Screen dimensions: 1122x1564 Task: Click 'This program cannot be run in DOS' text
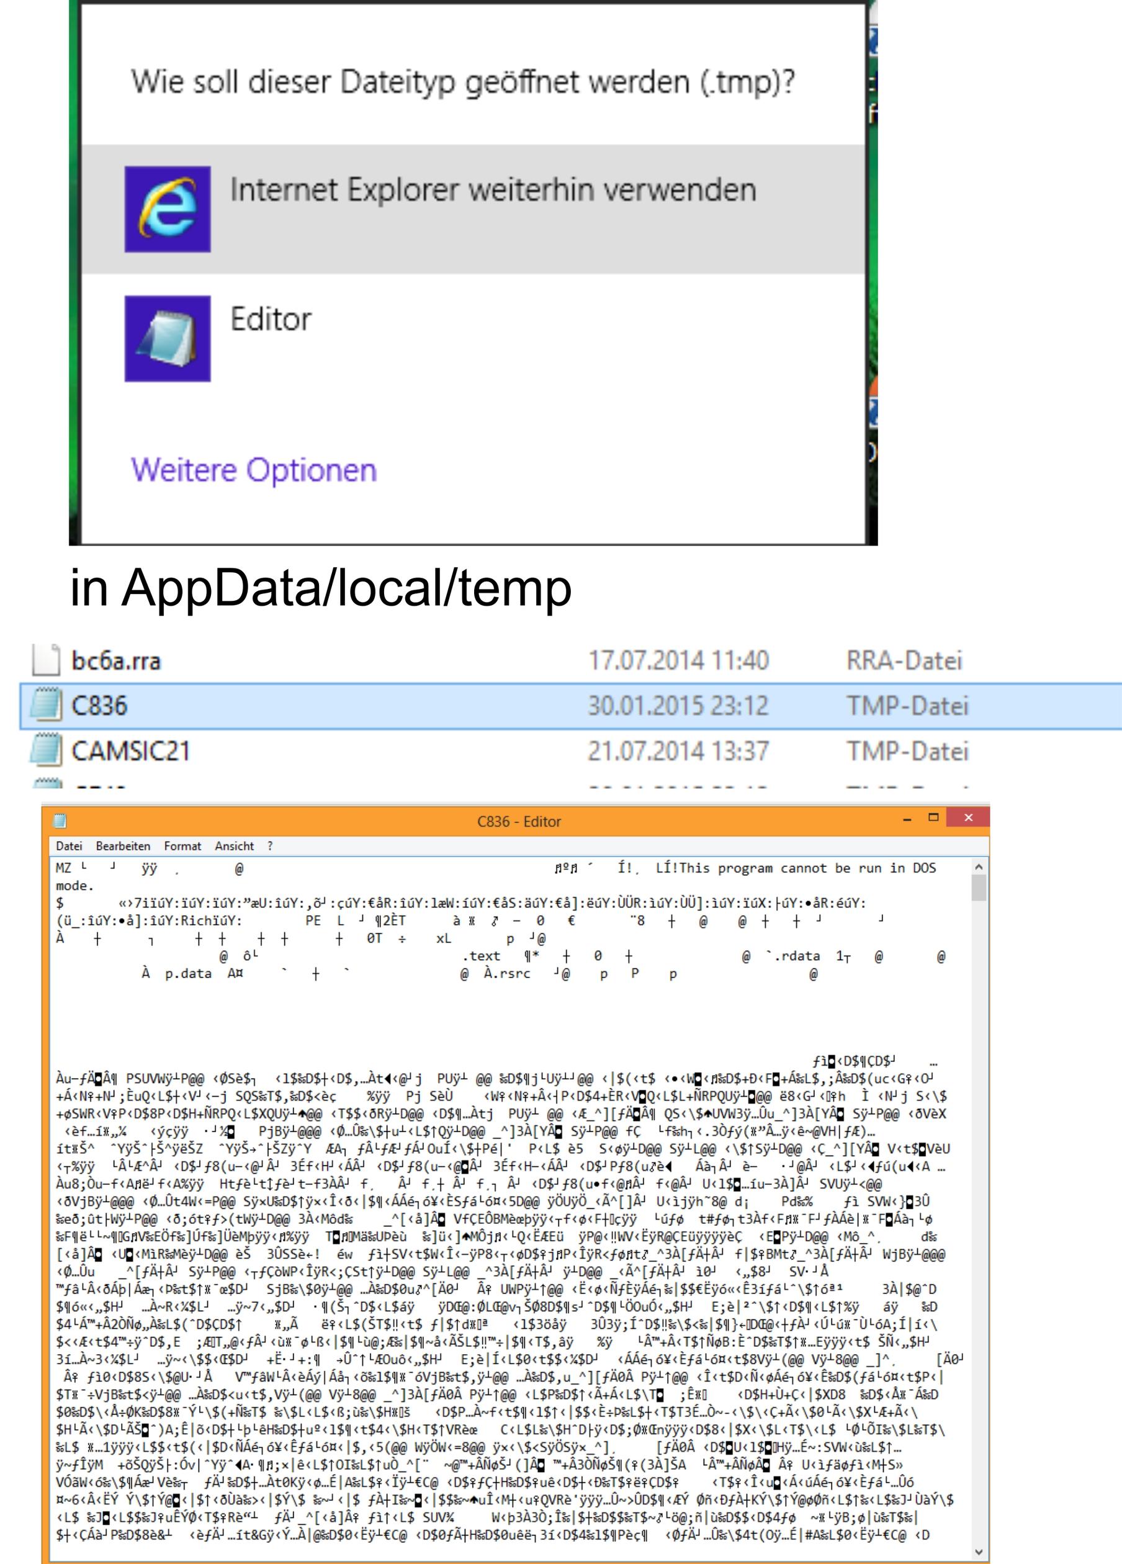coord(807,868)
